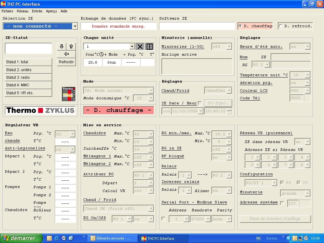Screen dimensions: 324x243
Task: Select the D. refroid. radio button
Action: (281, 26)
